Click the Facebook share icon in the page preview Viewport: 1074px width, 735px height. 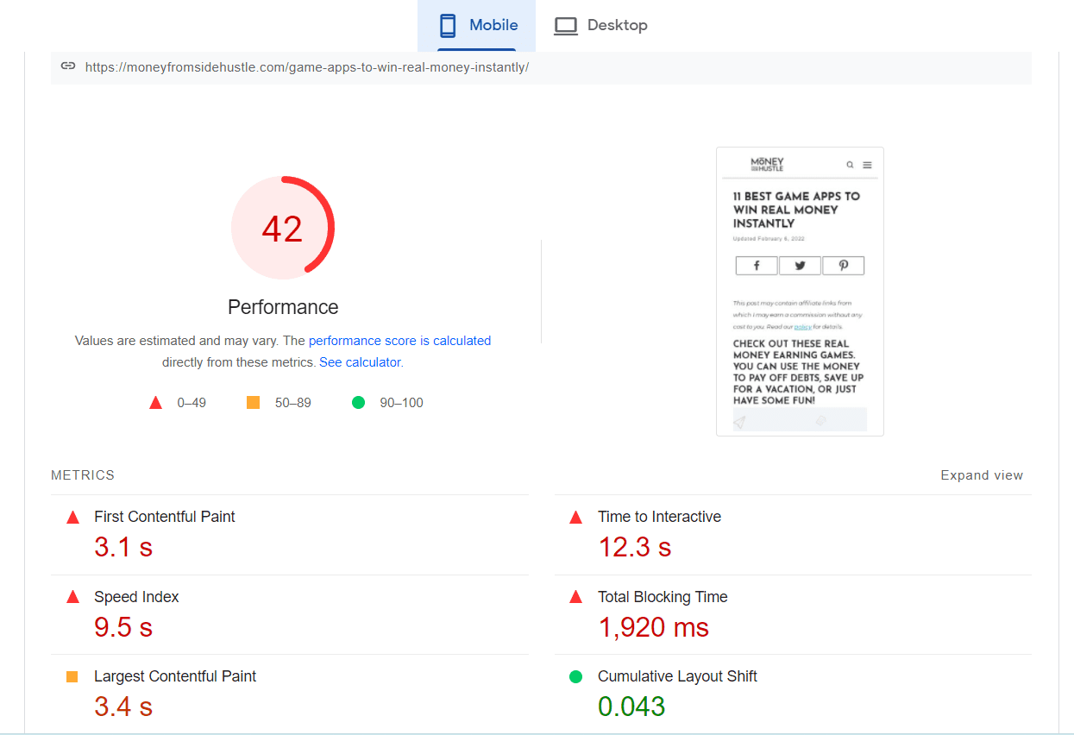click(x=757, y=265)
